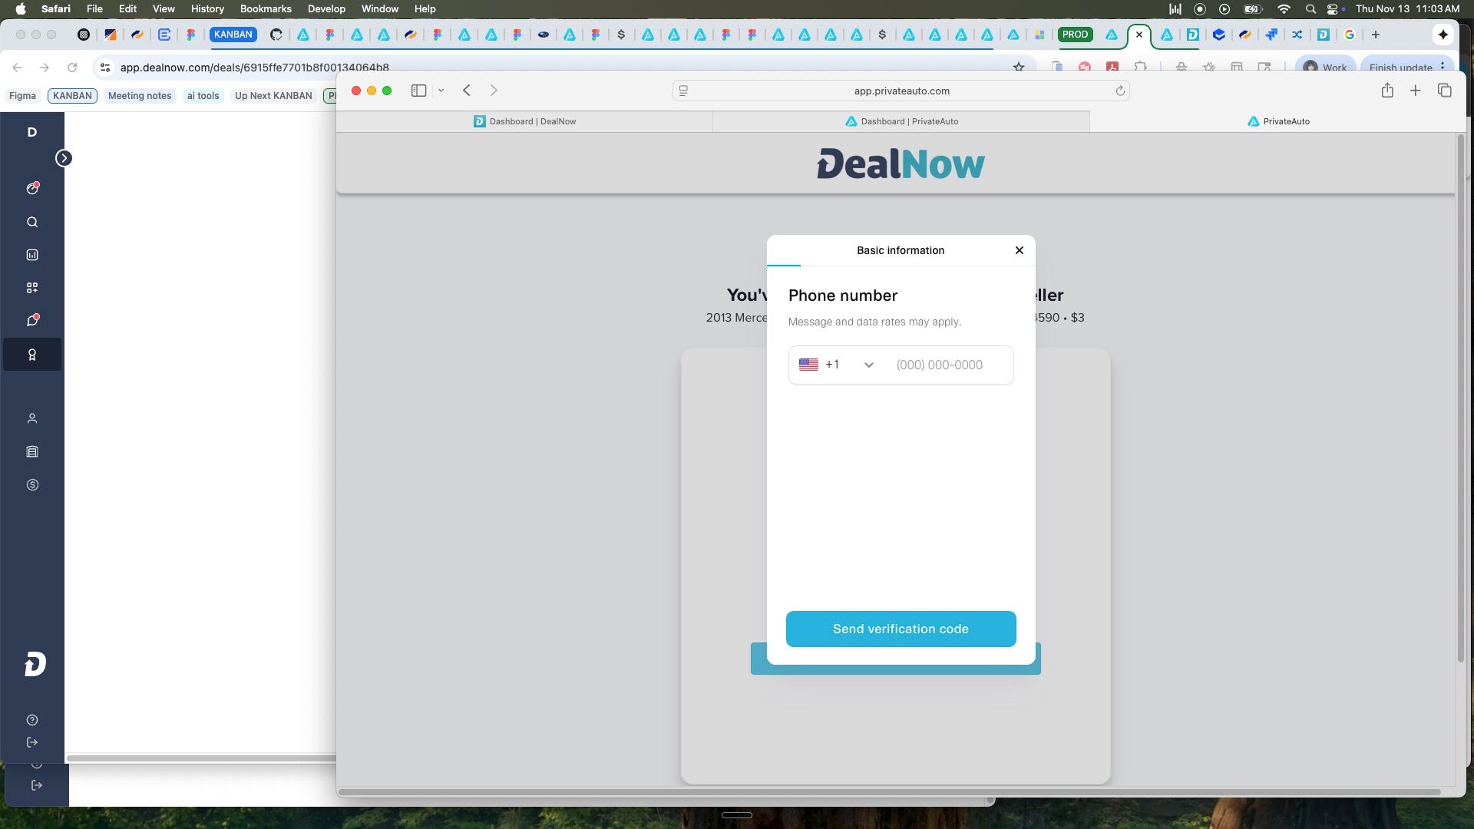Toggle the Safari sidebar button
The image size is (1474, 829).
tap(418, 91)
